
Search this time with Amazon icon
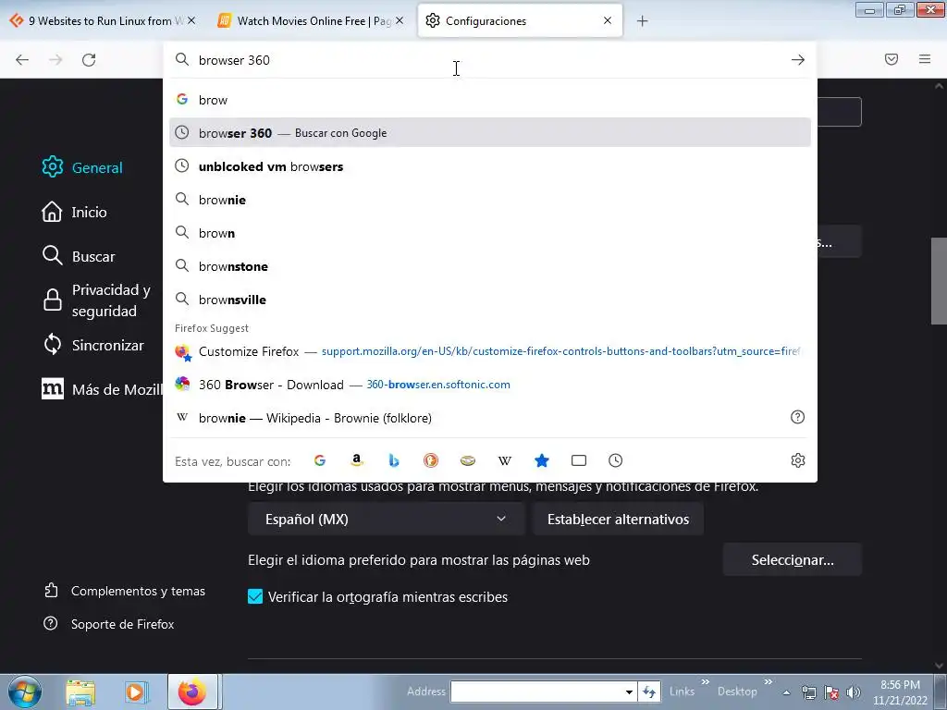tap(357, 460)
